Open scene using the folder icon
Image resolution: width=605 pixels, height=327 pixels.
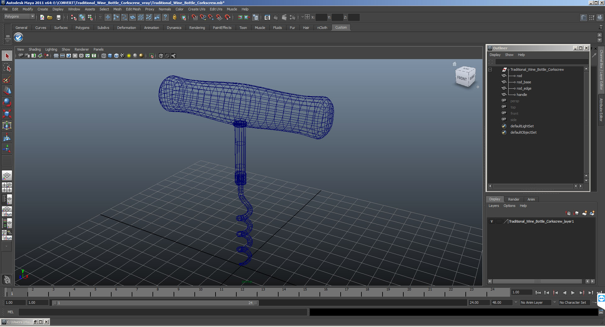[x=50, y=18]
